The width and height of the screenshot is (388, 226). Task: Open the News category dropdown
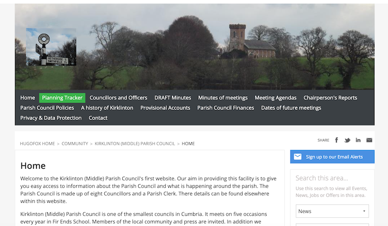click(x=332, y=211)
